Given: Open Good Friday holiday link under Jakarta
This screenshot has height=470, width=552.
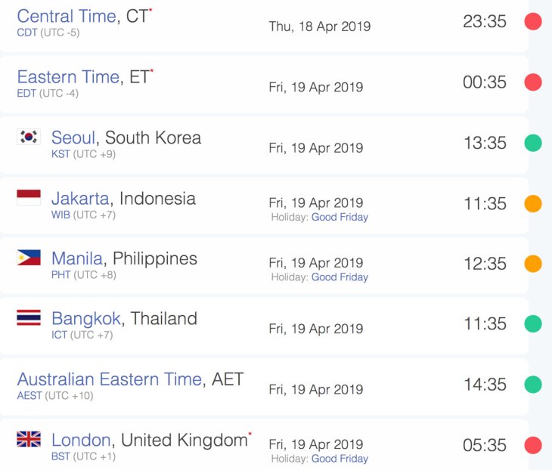Looking at the screenshot, I should 340,217.
